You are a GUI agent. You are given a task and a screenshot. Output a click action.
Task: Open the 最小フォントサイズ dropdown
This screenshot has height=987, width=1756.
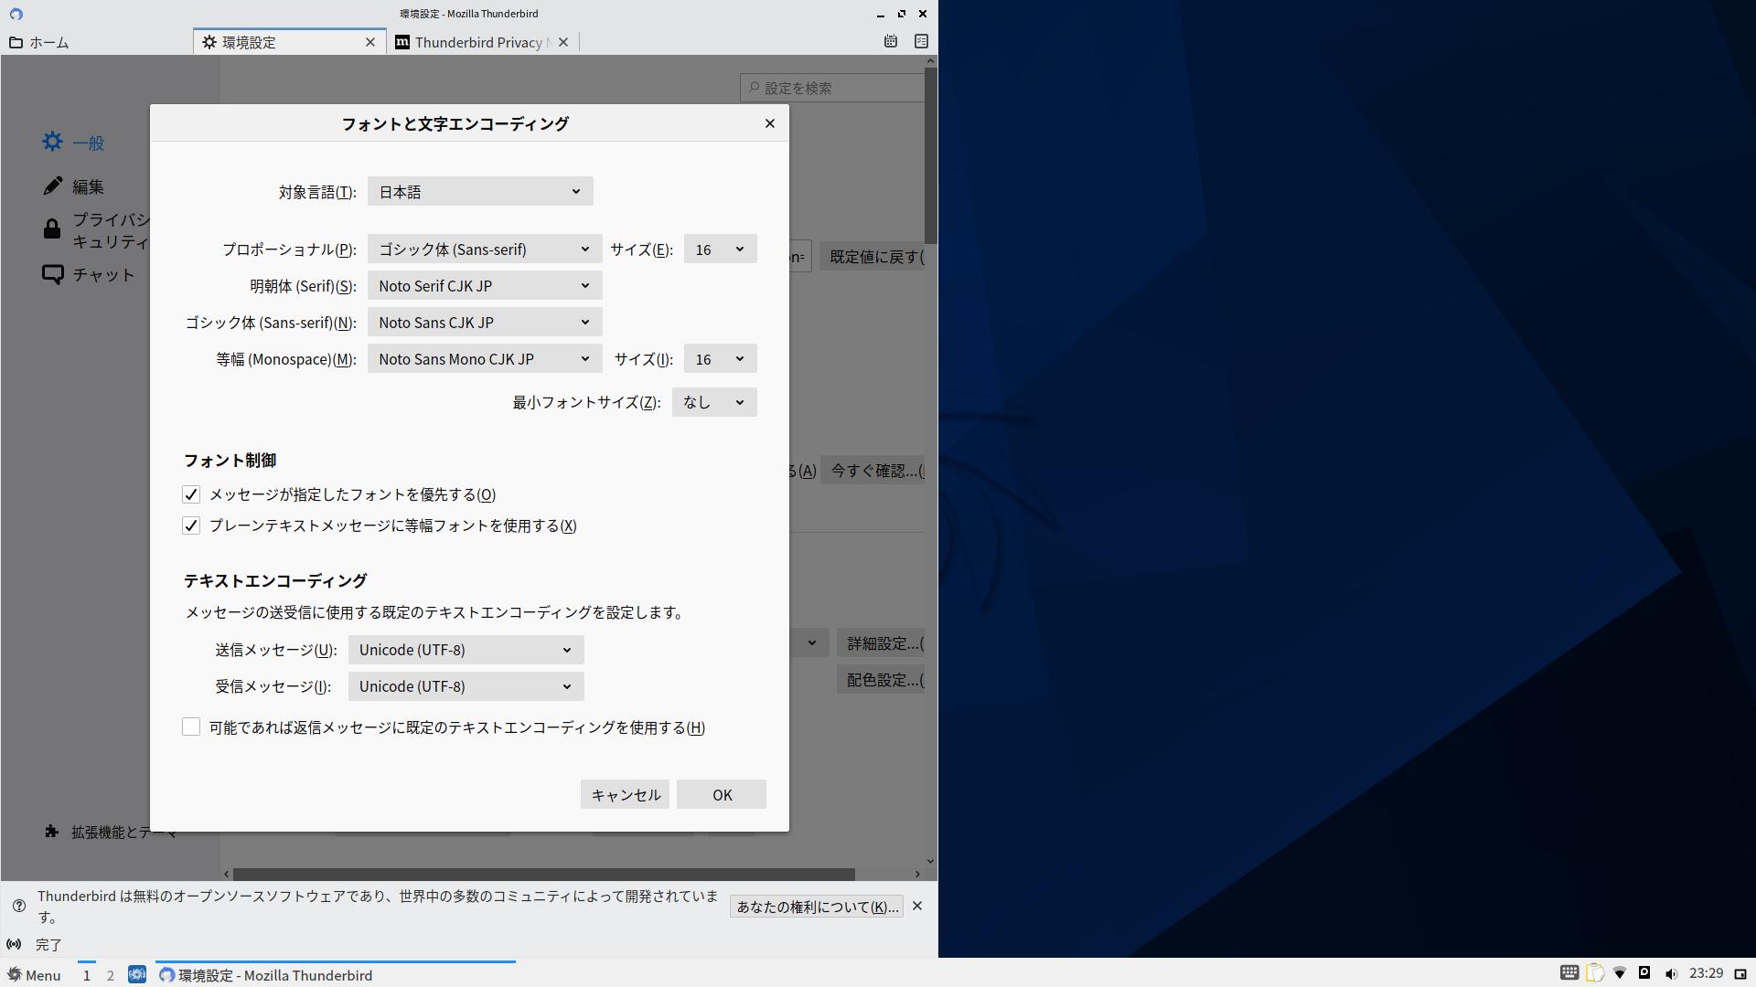tap(713, 402)
